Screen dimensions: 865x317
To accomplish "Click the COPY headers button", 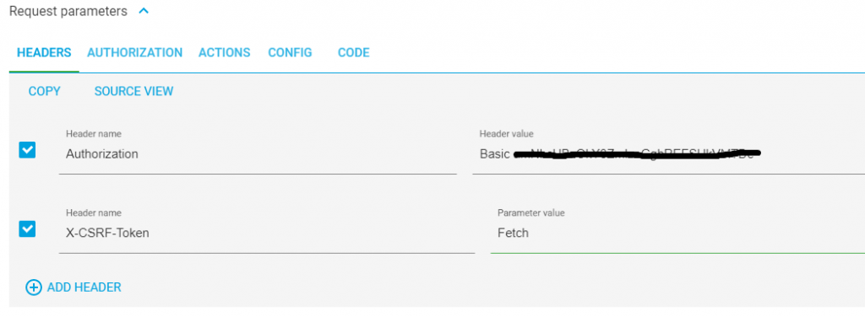I will 44,91.
